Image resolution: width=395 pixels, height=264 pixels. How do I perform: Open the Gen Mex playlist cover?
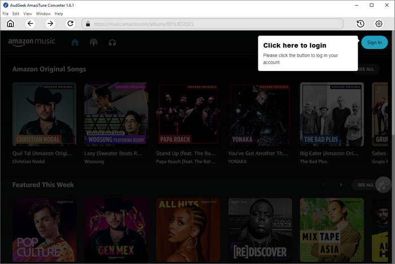(x=116, y=230)
